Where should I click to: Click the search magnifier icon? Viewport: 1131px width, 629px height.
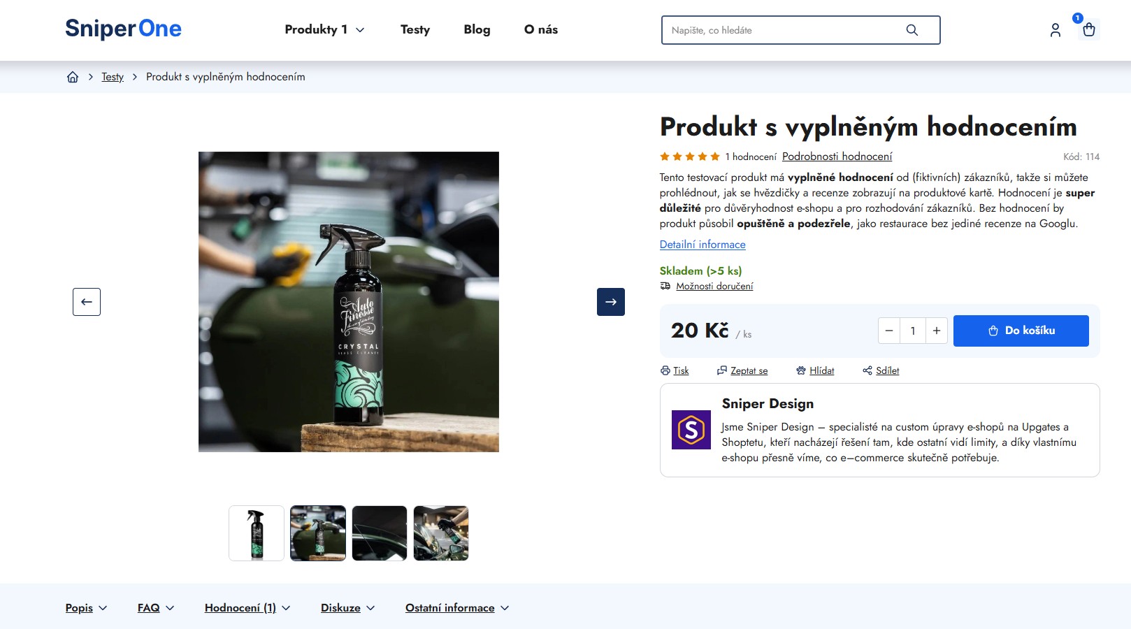tap(912, 30)
